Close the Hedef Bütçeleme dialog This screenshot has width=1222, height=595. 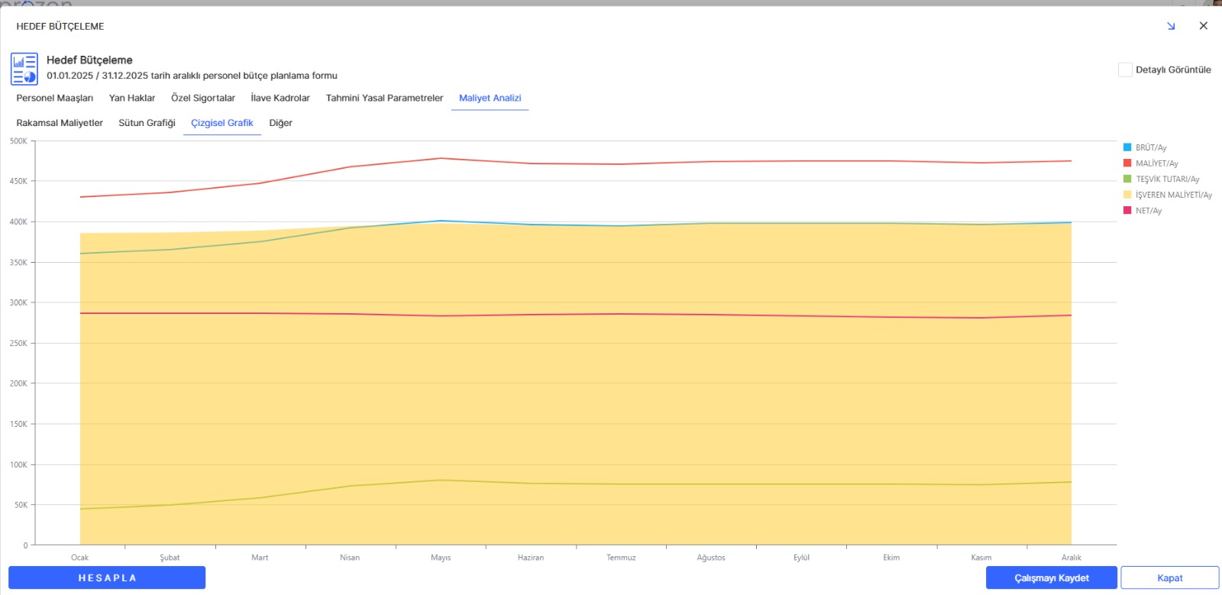pyautogui.click(x=1203, y=26)
